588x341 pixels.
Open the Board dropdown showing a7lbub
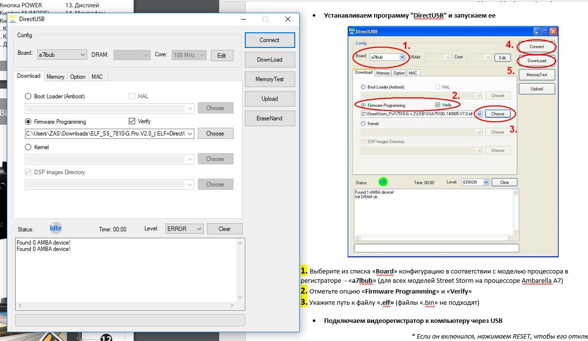(x=62, y=55)
